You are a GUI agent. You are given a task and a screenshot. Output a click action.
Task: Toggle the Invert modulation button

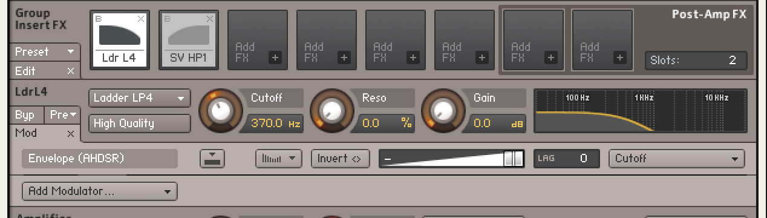pos(340,159)
